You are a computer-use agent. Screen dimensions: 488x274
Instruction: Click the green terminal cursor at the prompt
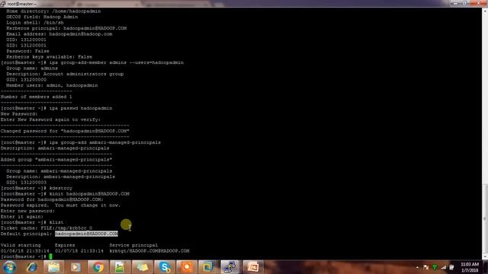tap(50, 256)
